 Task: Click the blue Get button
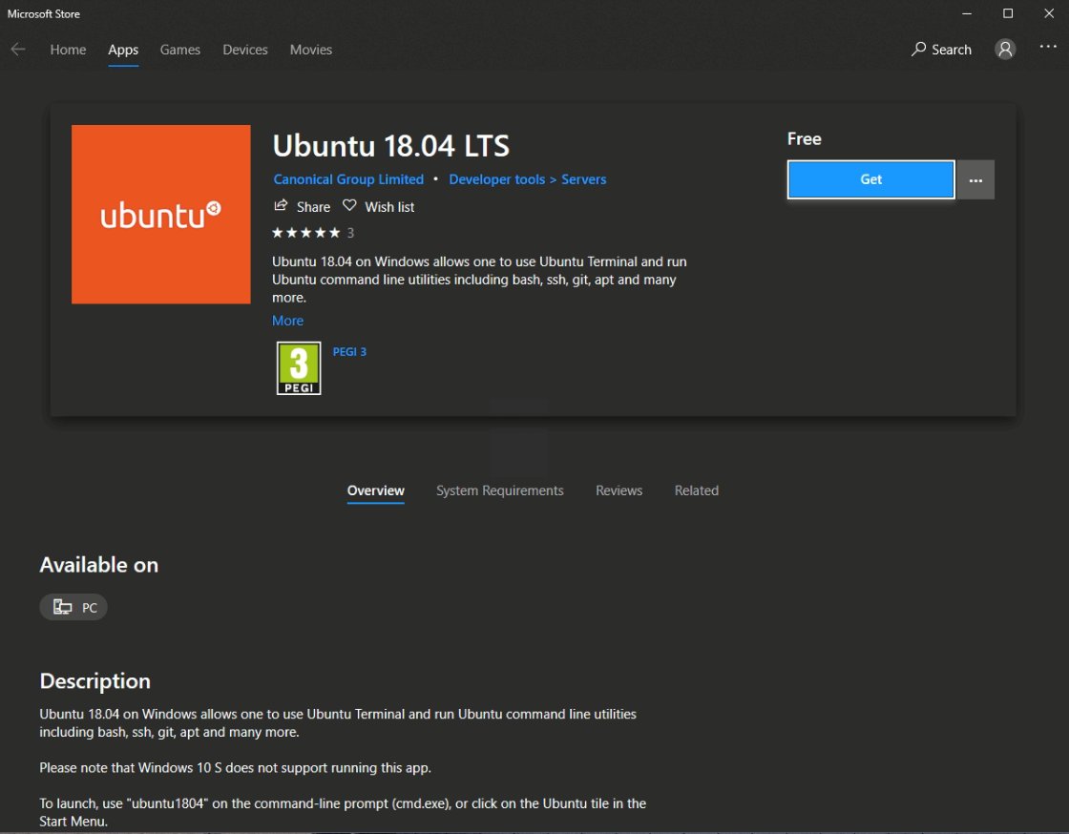[x=871, y=180]
